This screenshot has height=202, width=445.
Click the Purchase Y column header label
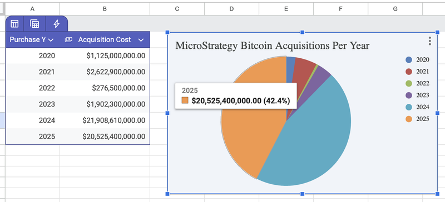[27, 39]
